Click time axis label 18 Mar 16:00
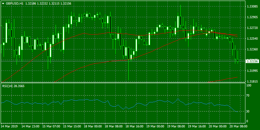260x130 pixels. click(135, 126)
